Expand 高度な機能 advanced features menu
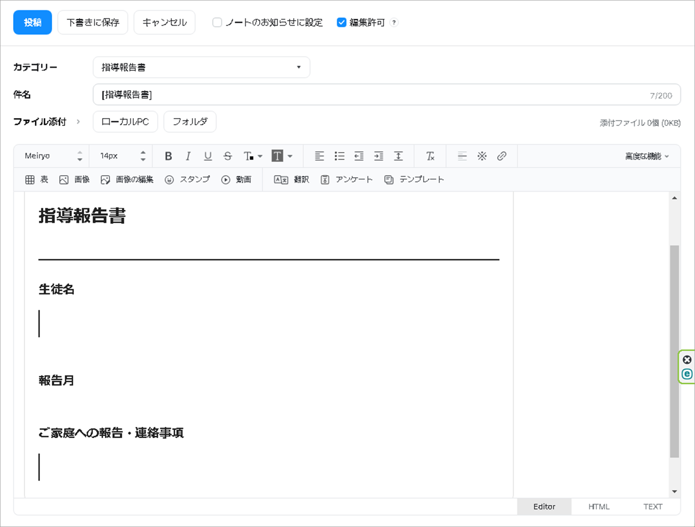 (647, 156)
